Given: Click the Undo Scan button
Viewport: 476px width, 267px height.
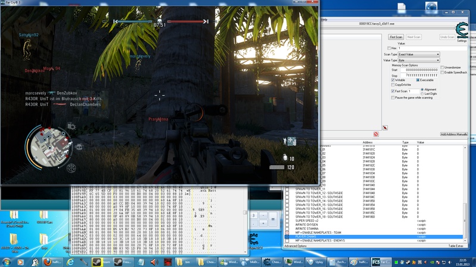Looking at the screenshot, I should click(x=447, y=37).
